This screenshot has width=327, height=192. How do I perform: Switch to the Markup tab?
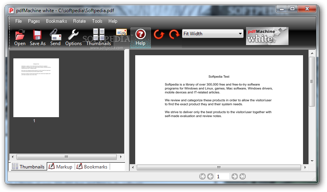click(x=61, y=167)
